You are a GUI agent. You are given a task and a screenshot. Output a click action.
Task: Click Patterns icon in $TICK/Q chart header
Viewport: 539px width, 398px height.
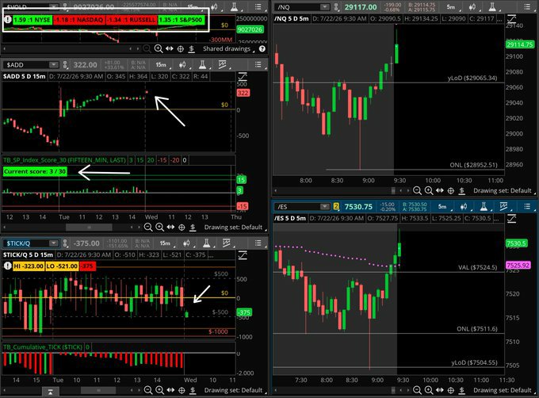[226, 243]
